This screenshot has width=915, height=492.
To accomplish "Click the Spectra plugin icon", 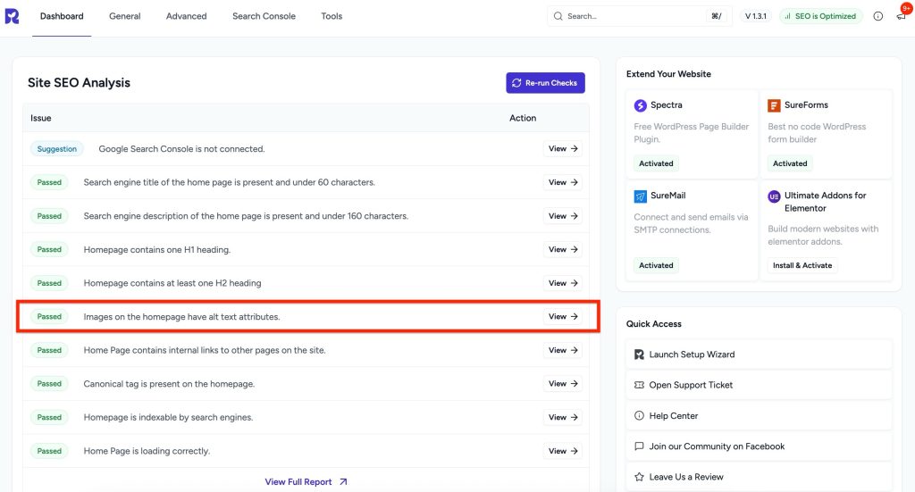I will point(640,105).
